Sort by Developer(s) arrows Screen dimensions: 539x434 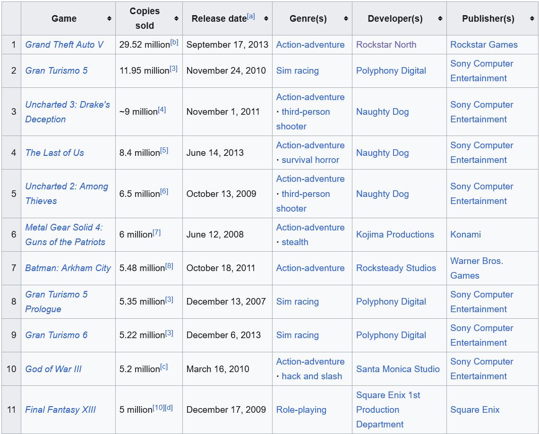(x=440, y=18)
